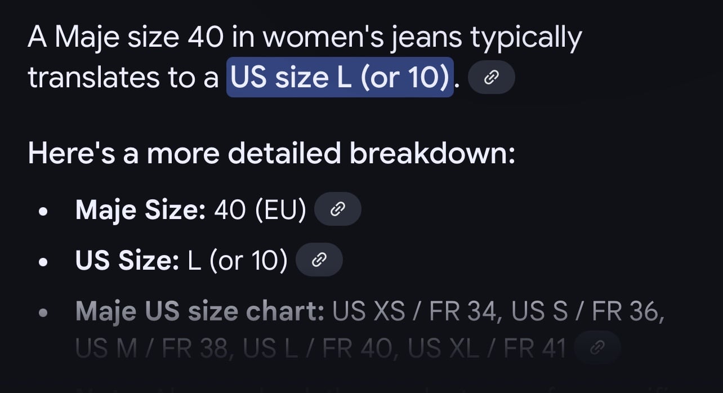Click the bold US Size: label
This screenshot has height=393, width=723.
coord(127,260)
